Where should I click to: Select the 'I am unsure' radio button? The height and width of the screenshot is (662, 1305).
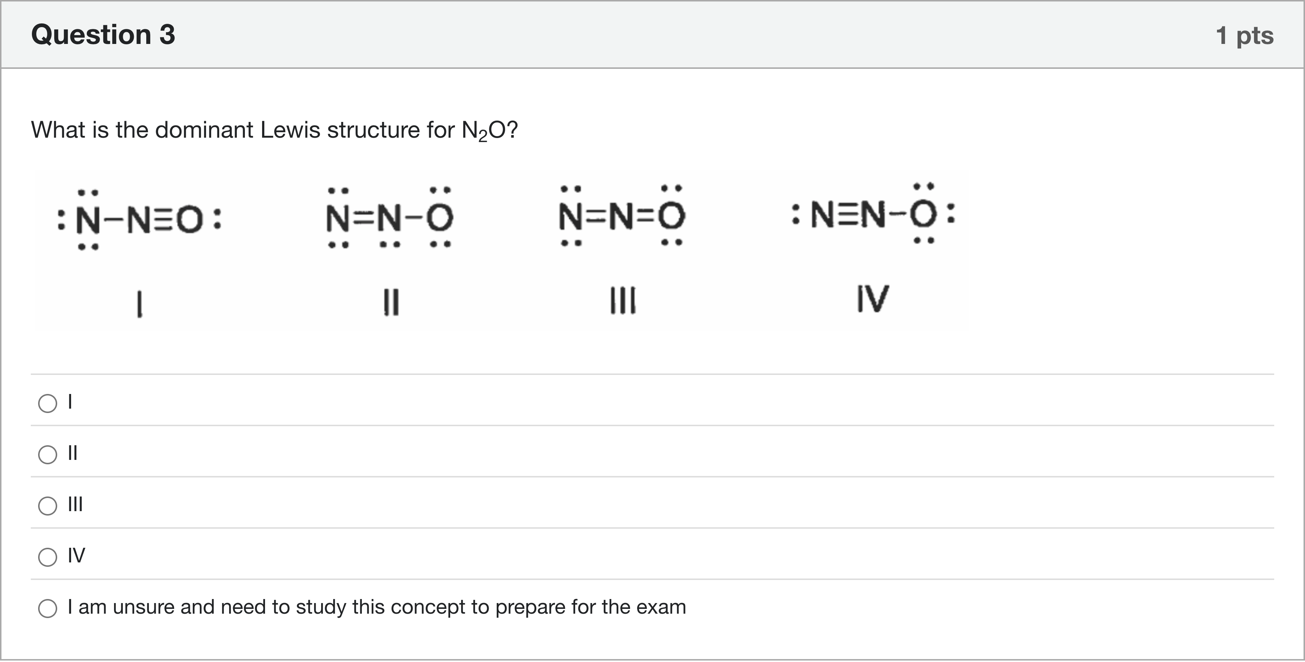(48, 608)
